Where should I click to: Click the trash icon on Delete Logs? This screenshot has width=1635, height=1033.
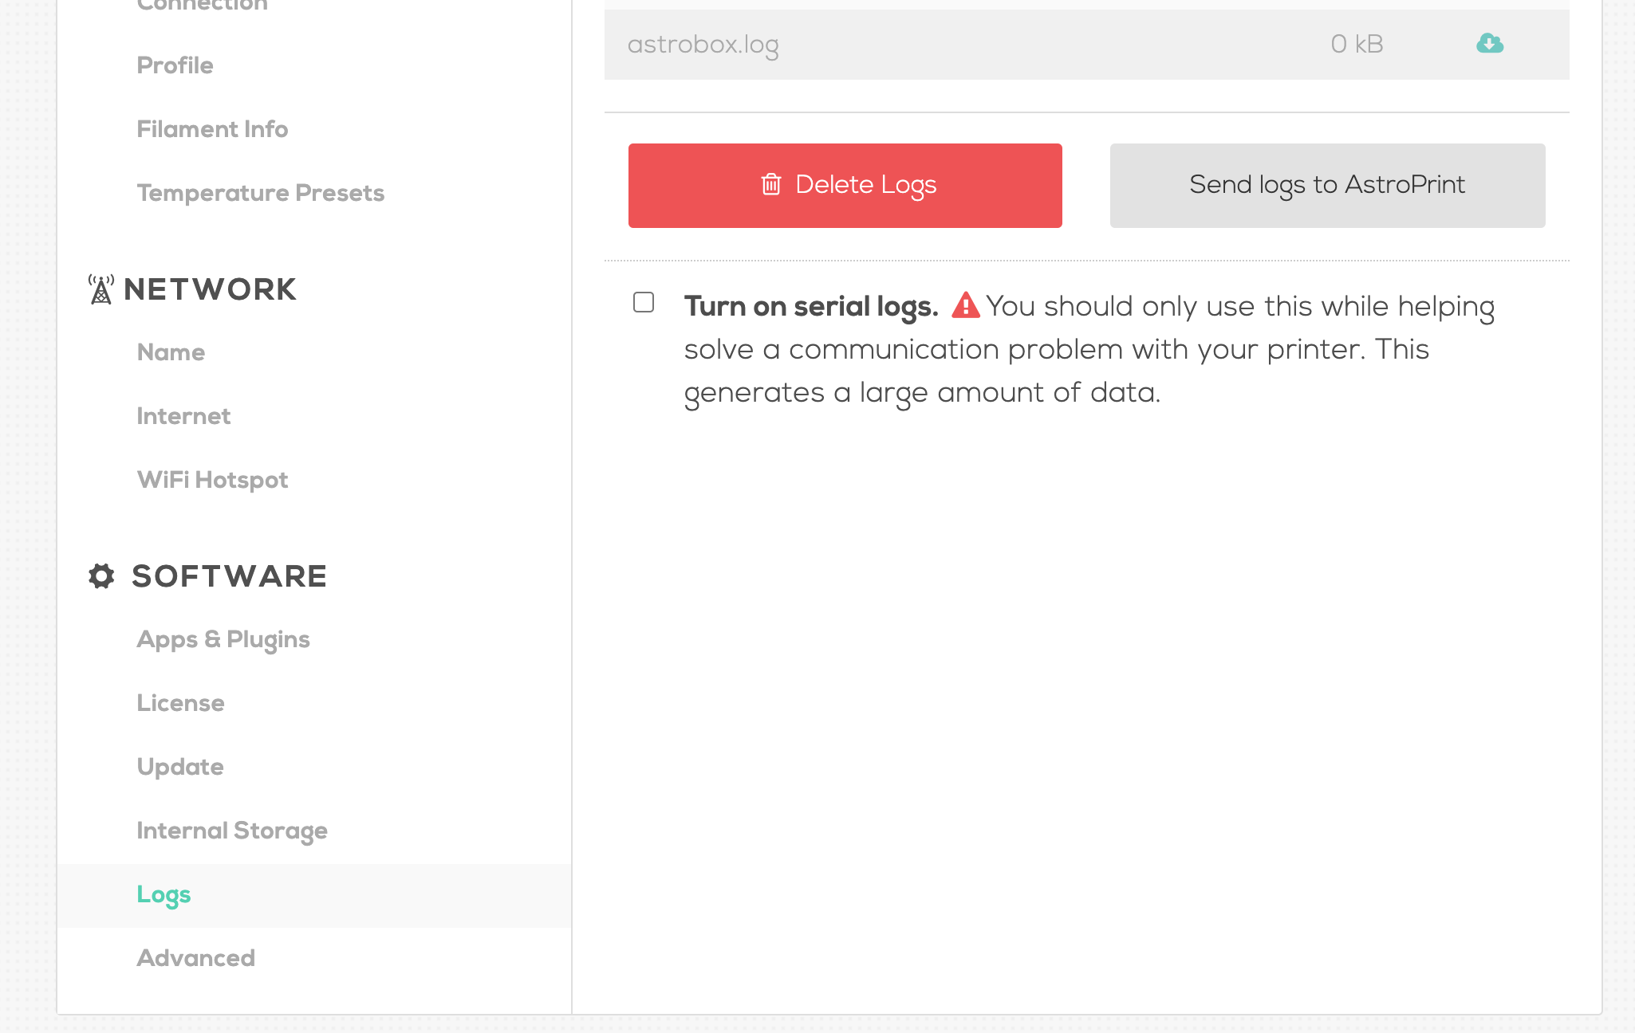tap(770, 185)
